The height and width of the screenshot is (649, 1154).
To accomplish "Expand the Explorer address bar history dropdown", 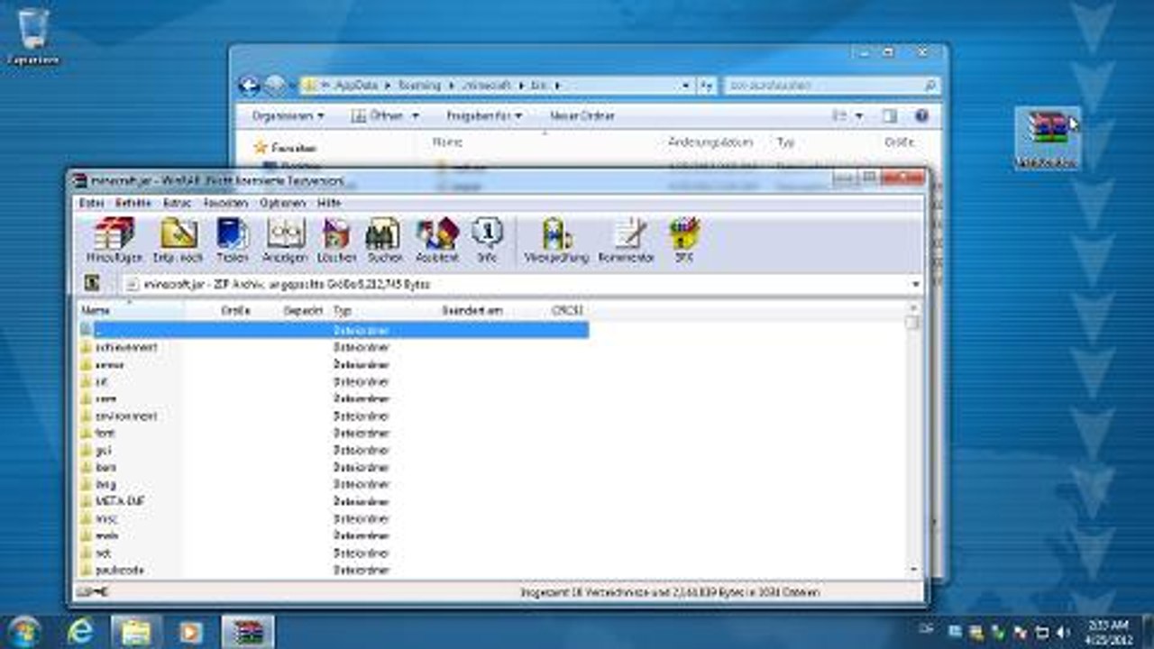I will pos(686,85).
